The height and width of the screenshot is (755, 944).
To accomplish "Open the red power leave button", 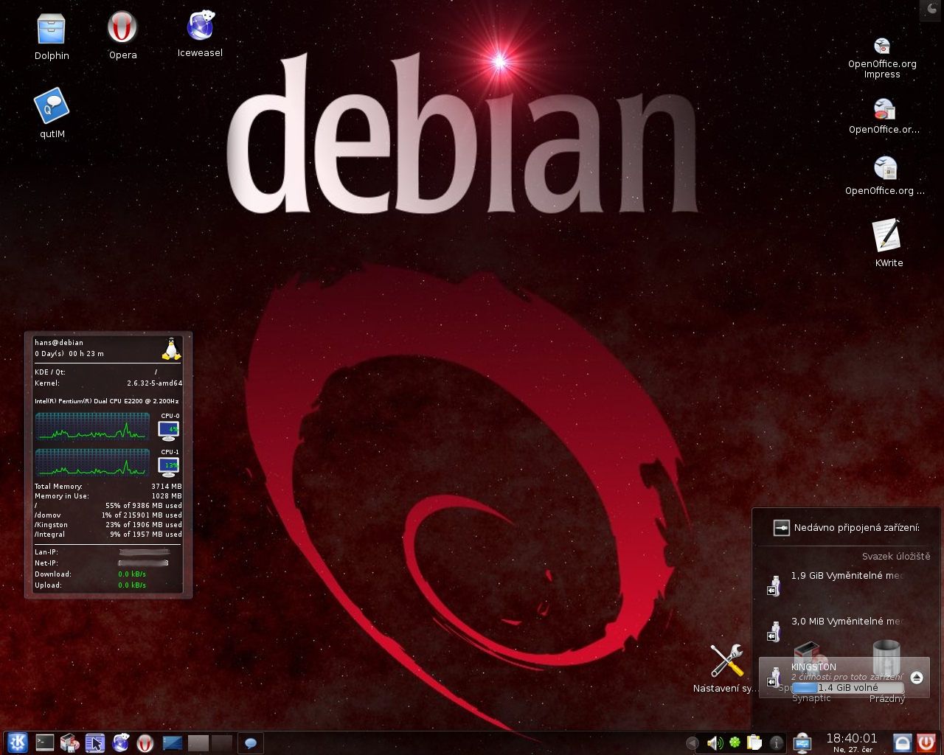I will [x=926, y=742].
